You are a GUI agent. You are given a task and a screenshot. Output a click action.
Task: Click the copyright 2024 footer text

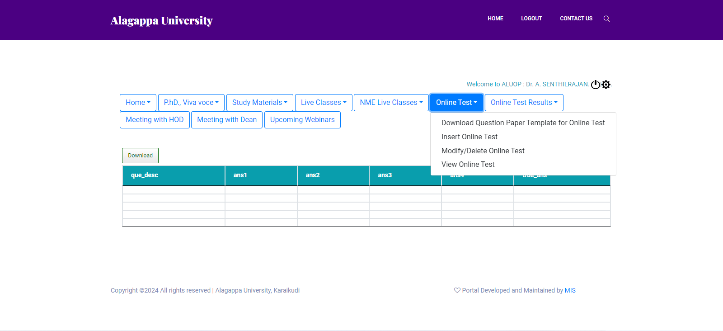205,290
